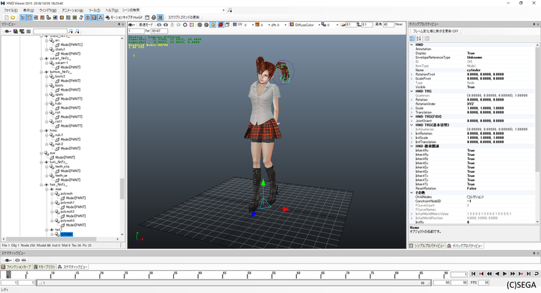Collapse the HND property category

(x=412, y=45)
